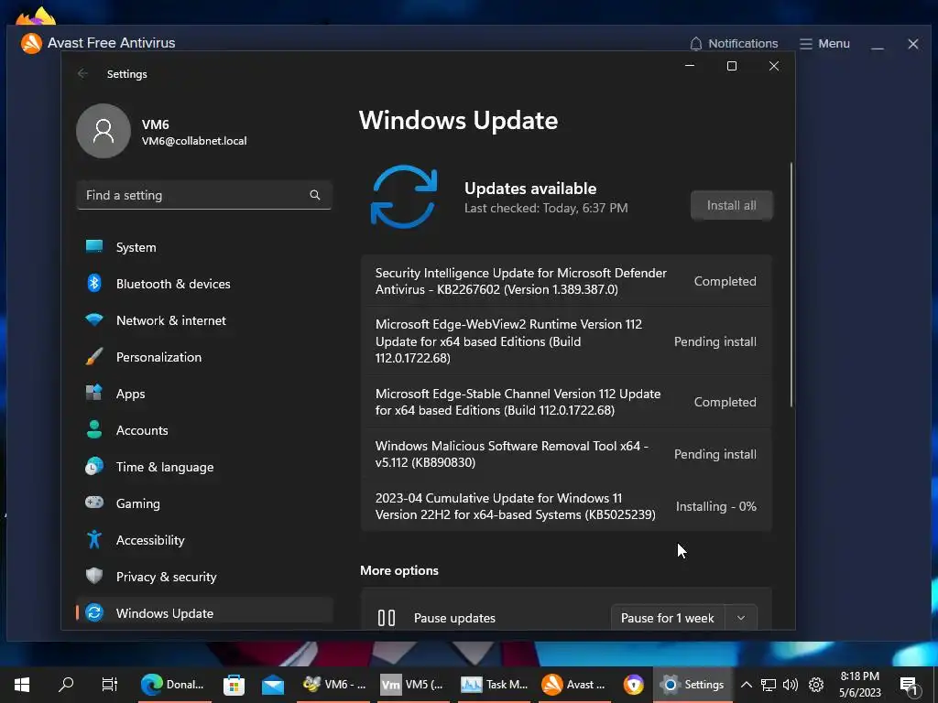Click the 2023-04 Cumulative Update KB5025239 row

tap(566, 505)
